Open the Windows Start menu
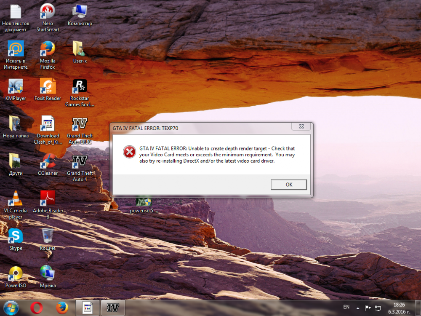Image resolution: width=421 pixels, height=316 pixels. pos(11,308)
